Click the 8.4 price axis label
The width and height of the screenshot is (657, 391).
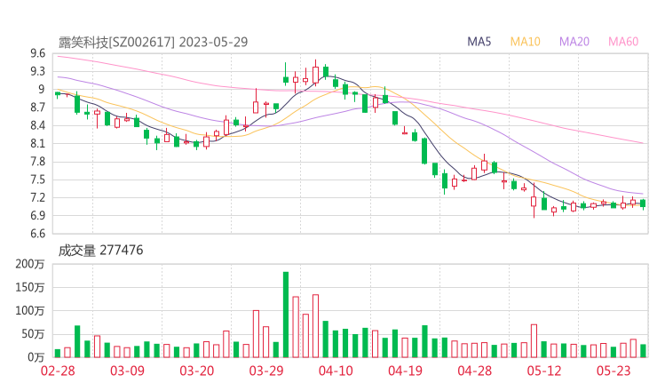(37, 125)
